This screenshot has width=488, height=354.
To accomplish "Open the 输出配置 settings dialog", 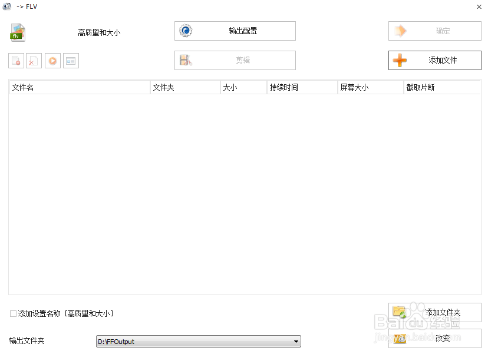I will pyautogui.click(x=234, y=31).
